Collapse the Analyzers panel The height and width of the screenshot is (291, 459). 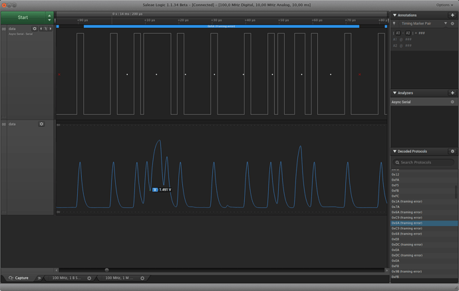[x=394, y=93]
